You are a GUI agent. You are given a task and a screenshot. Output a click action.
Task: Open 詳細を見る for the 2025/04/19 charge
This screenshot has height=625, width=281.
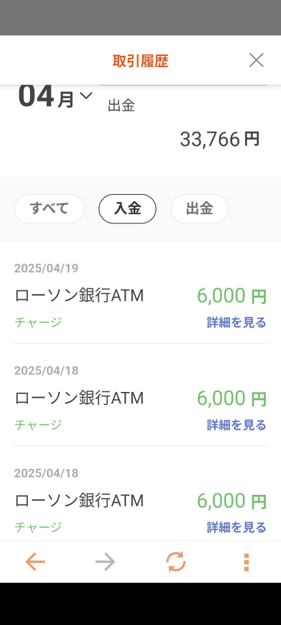[x=236, y=322]
